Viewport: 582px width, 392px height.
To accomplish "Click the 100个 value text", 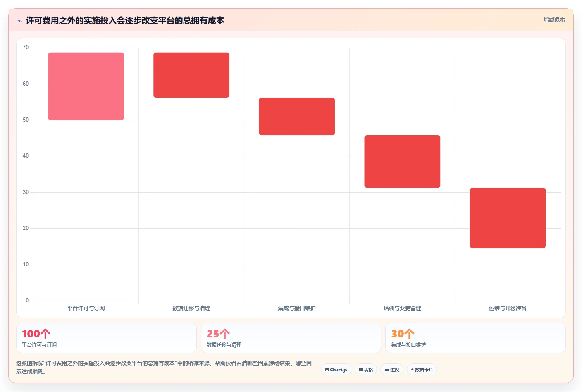I will pos(36,334).
